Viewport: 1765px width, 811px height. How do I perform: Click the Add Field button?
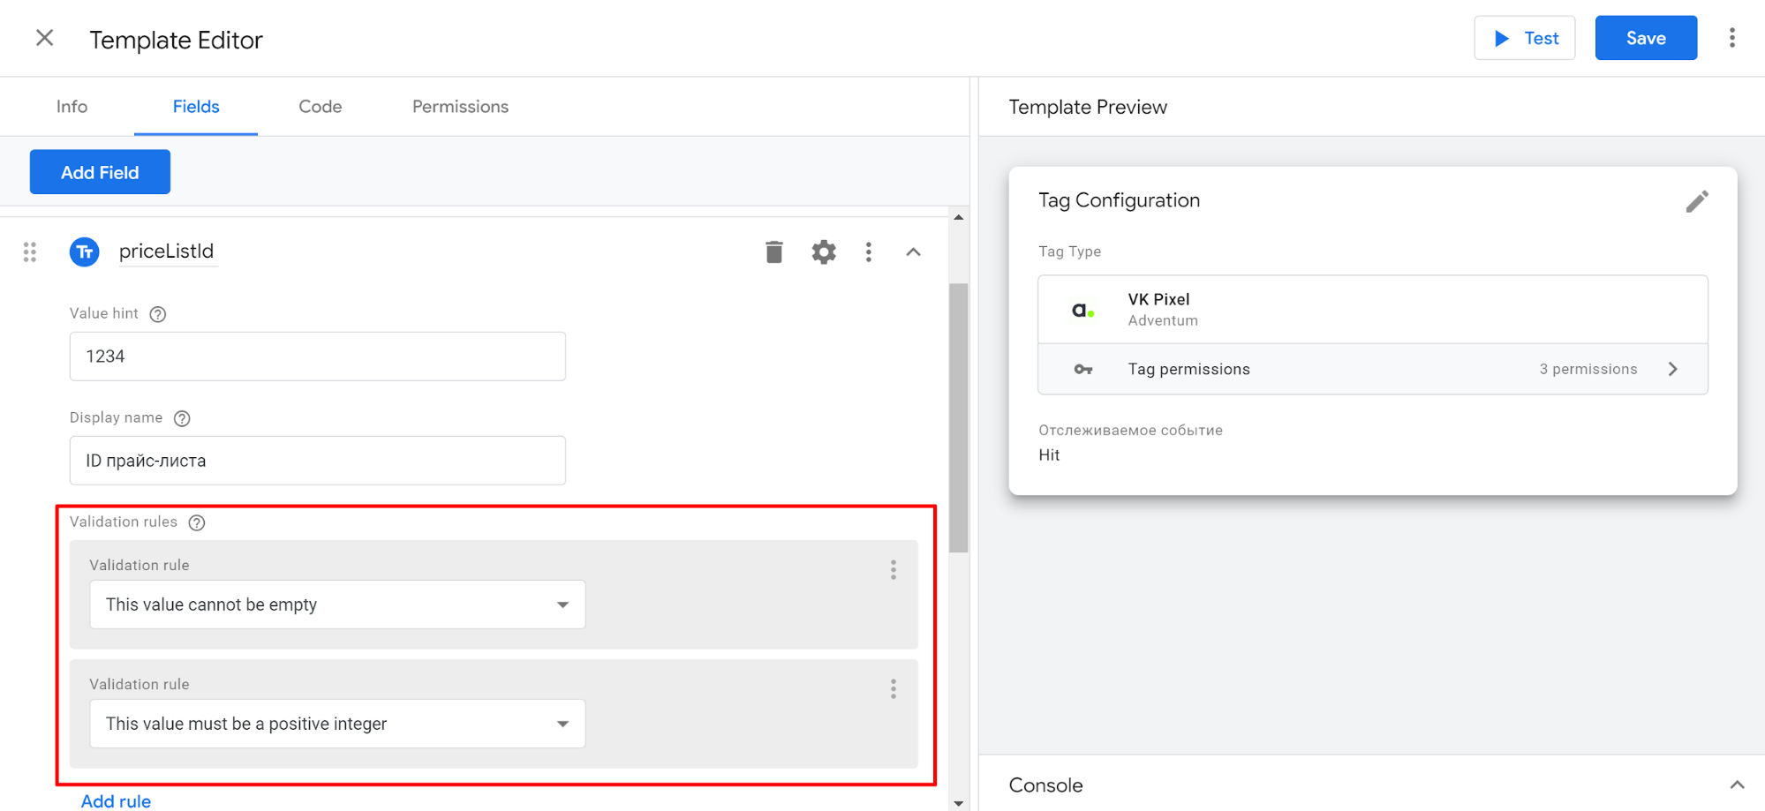pos(100,172)
